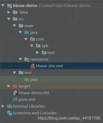103x123 pixels.
Task: Select the zyb package item
Action: (x=42, y=46)
